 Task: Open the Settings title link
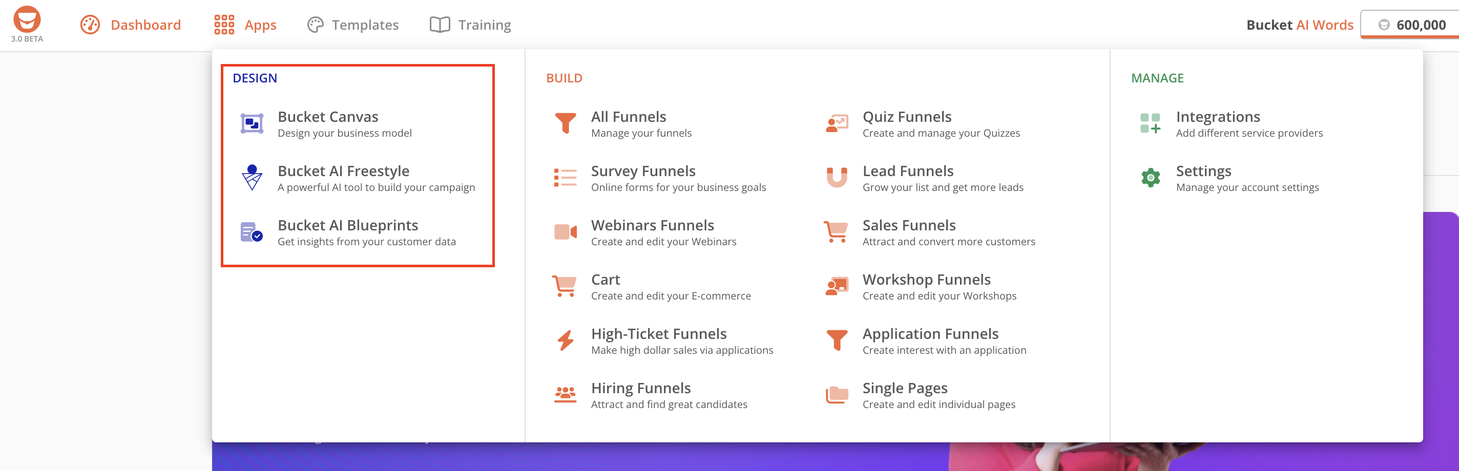(1203, 171)
